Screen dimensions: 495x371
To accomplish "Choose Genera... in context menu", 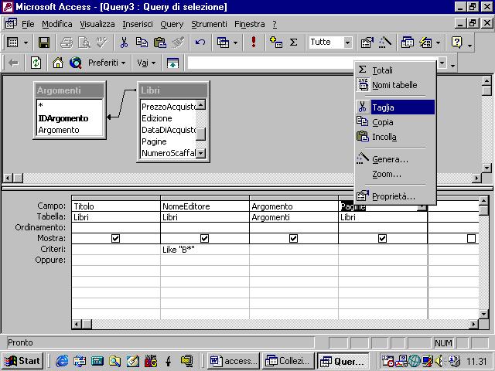I will 395,159.
